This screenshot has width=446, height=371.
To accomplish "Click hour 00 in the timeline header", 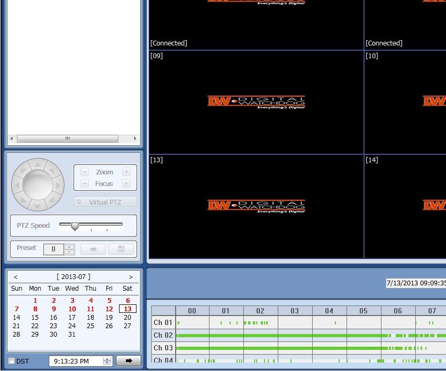I will 192,311.
